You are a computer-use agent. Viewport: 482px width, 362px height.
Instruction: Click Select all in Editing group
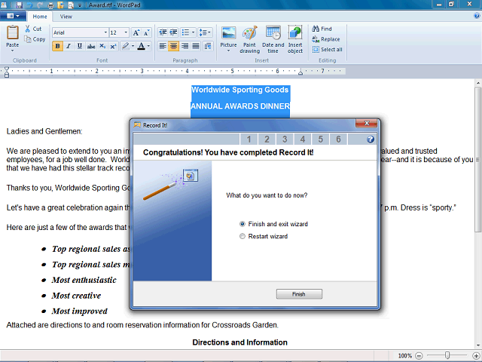click(x=327, y=50)
